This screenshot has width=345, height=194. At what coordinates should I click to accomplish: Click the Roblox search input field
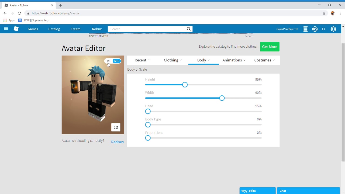[x=147, y=29]
